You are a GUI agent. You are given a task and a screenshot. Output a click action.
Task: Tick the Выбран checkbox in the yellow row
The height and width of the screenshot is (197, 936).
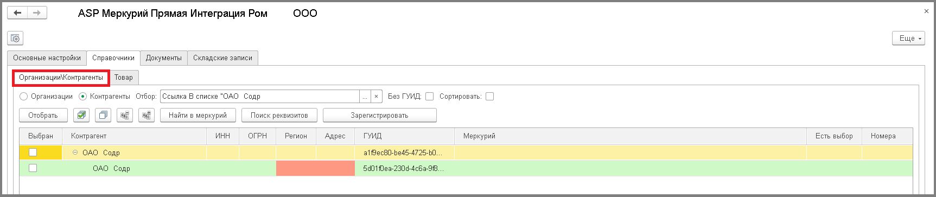pyautogui.click(x=33, y=152)
